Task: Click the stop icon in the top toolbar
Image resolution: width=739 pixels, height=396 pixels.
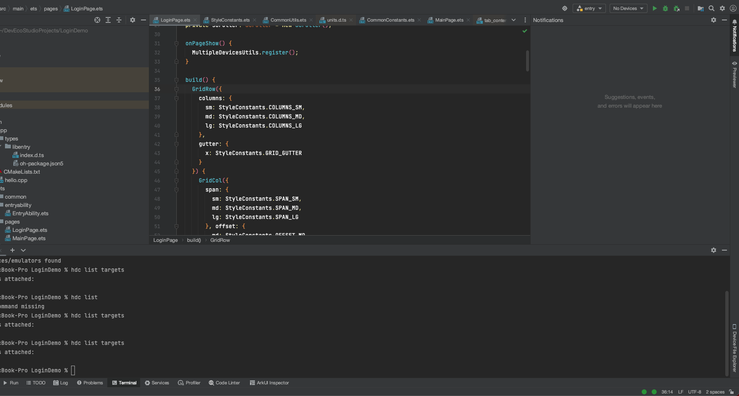Action: (687, 8)
